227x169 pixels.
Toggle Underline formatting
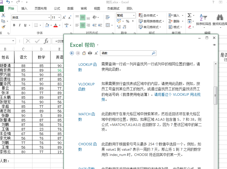click(x=25, y=25)
